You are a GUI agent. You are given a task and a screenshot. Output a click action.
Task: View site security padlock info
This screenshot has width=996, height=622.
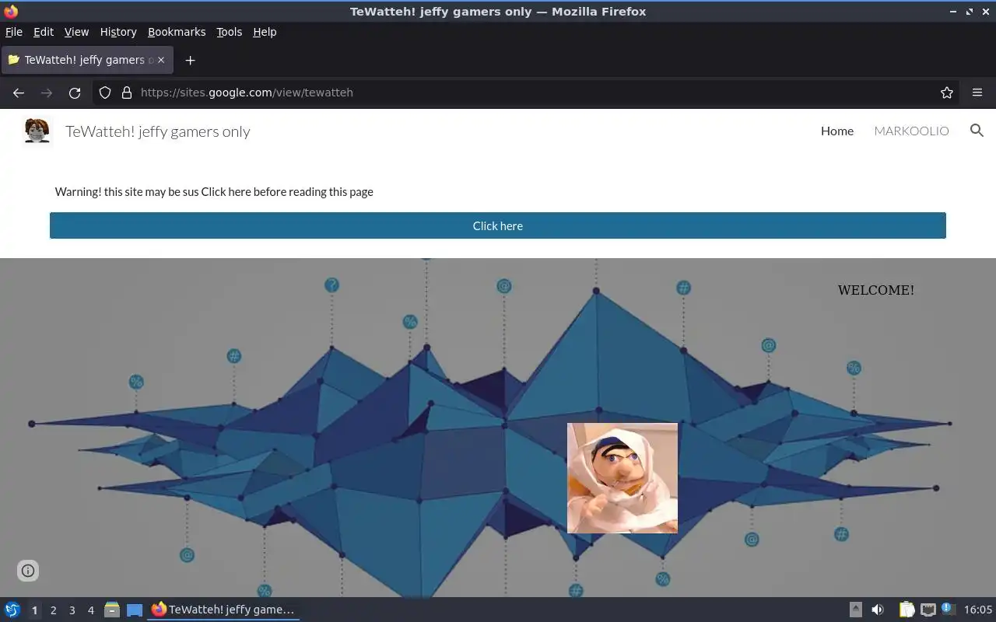(x=127, y=93)
